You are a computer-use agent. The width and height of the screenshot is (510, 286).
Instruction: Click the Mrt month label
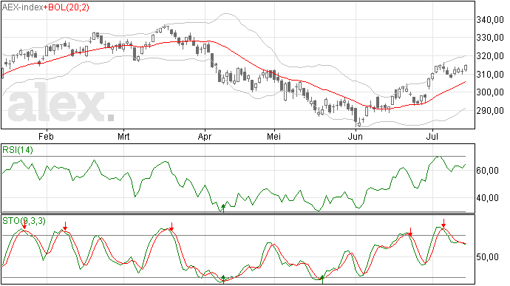click(123, 136)
